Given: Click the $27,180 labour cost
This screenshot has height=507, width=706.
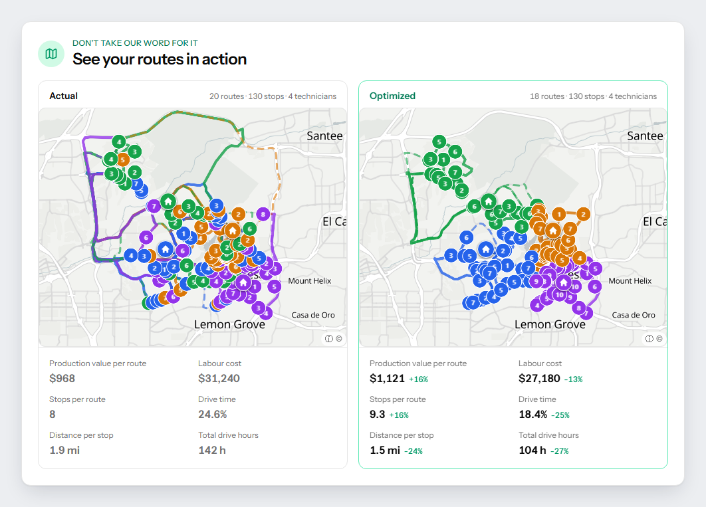Looking at the screenshot, I should (539, 378).
